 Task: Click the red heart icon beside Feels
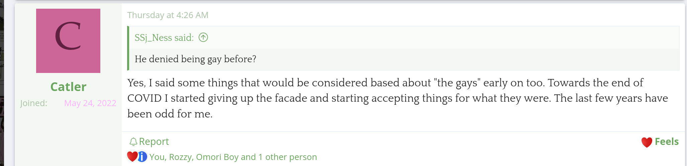click(647, 142)
